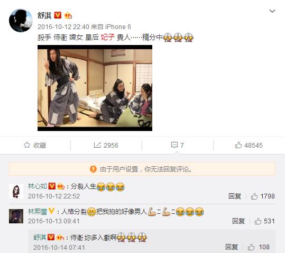Like the post with 48545 thumbs-up
This screenshot has height=253, width=285.
click(x=238, y=145)
